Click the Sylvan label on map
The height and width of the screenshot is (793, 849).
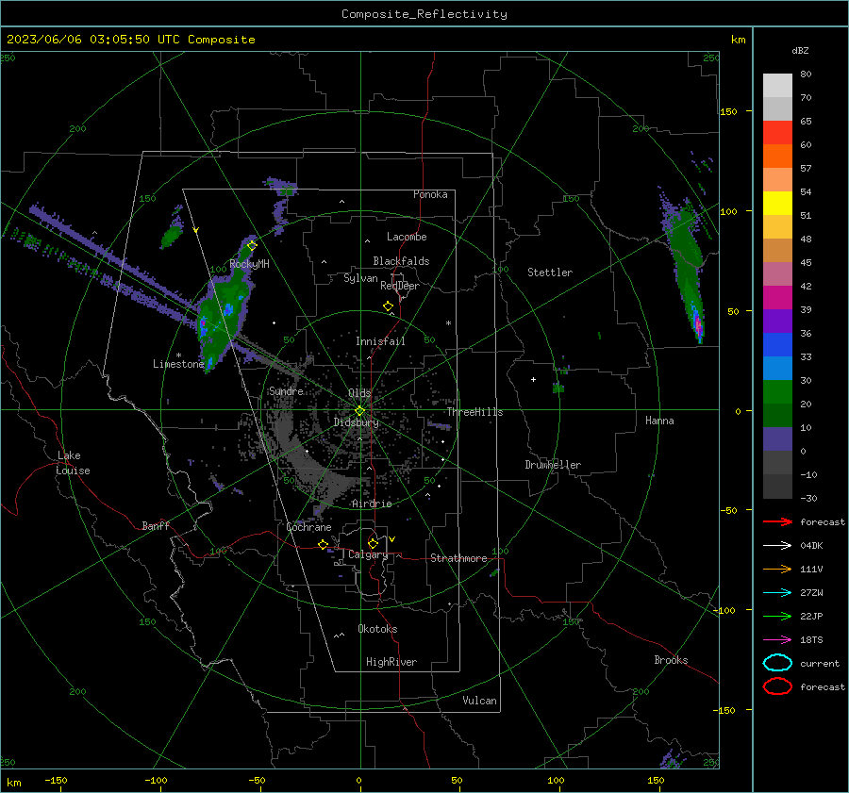(x=360, y=278)
